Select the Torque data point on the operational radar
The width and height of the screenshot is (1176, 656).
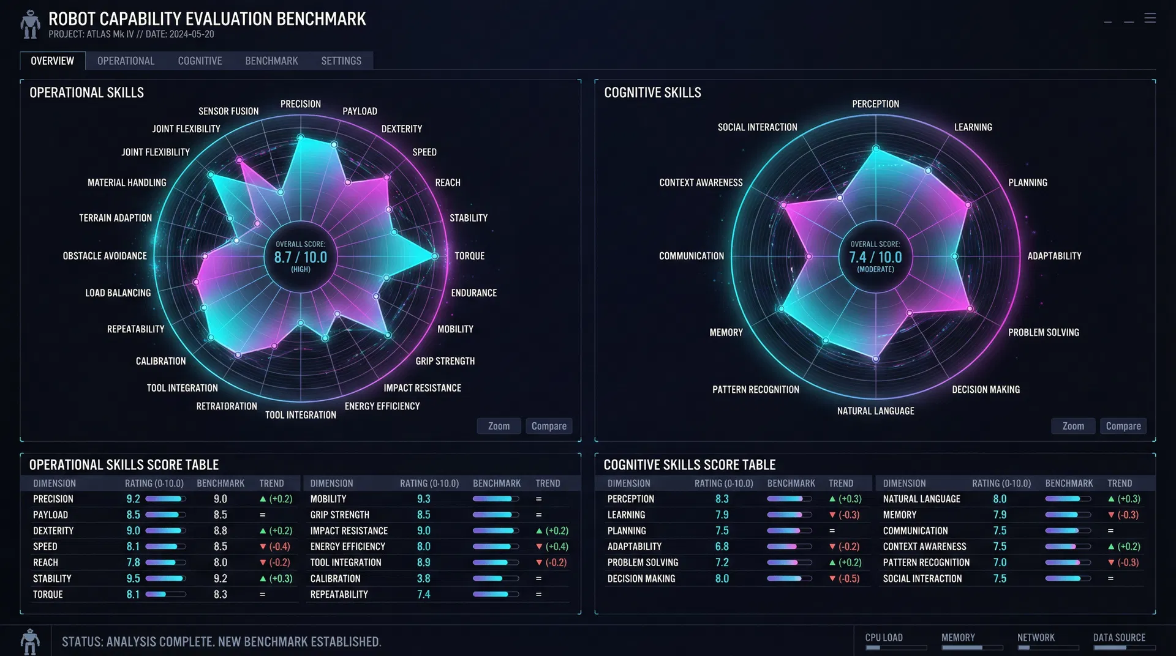[434, 256]
